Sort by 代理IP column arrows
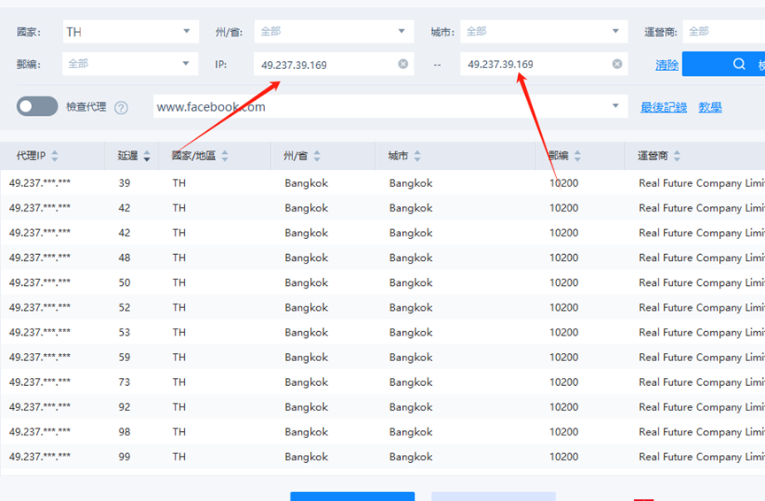Viewport: 765px width, 501px height. click(x=55, y=156)
